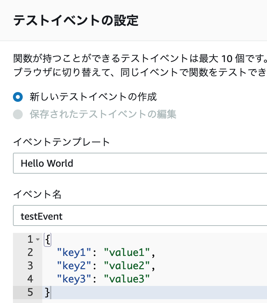Place cursor on the "key2" JSON key
This screenshot has width=267, height=303.
[74, 266]
